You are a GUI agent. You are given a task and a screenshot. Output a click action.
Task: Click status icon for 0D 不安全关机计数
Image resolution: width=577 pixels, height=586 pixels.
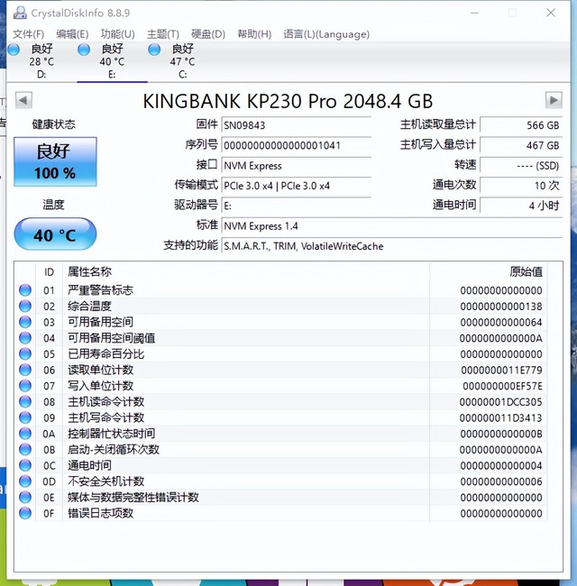coord(25,481)
